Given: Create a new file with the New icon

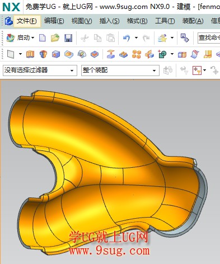Looking at the screenshot, I should click(43, 38).
